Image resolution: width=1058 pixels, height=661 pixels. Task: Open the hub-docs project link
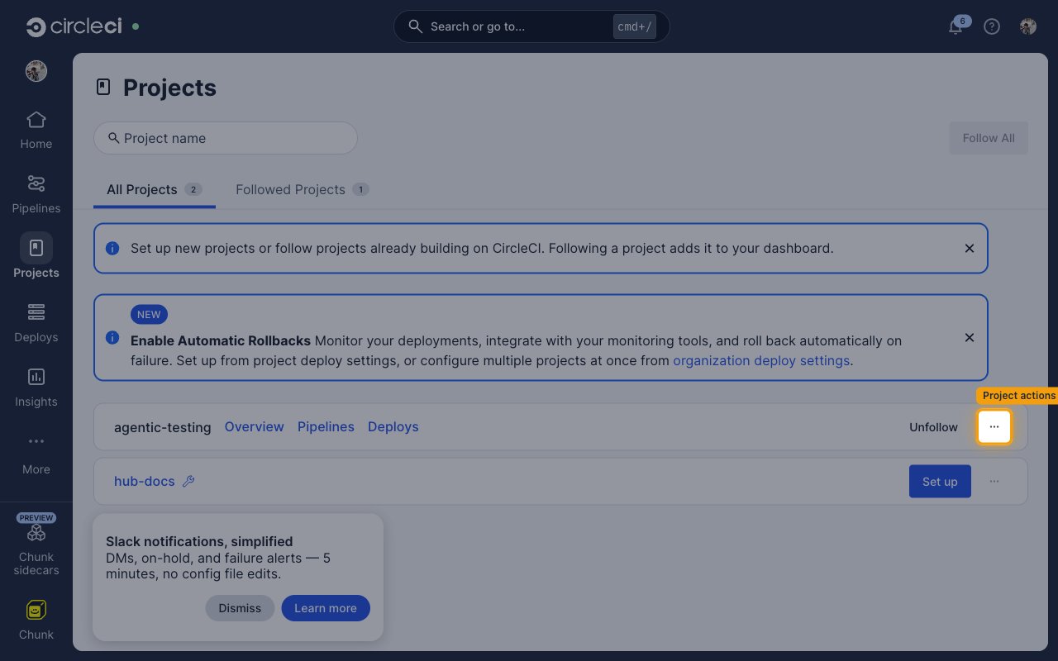click(x=145, y=481)
